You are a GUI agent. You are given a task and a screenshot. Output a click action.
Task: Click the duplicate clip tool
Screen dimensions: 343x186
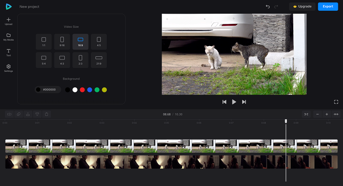click(18, 114)
